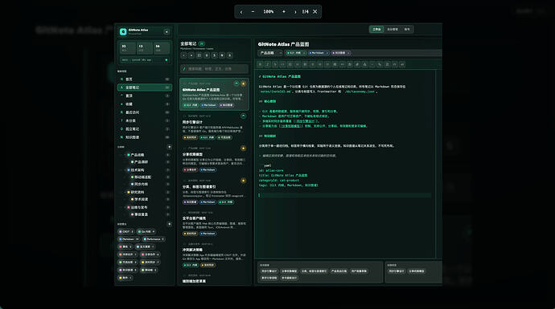The width and height of the screenshot is (555, 309).
Task: Open 最近访问 in the sidebar
Action: pyautogui.click(x=145, y=112)
